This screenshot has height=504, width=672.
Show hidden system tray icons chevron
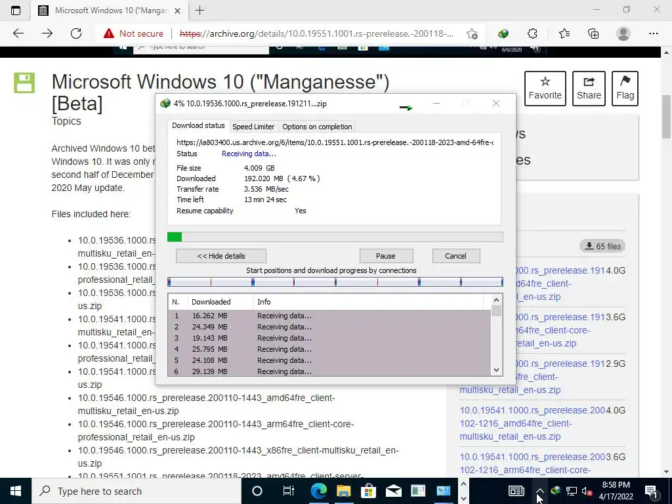[539, 491]
